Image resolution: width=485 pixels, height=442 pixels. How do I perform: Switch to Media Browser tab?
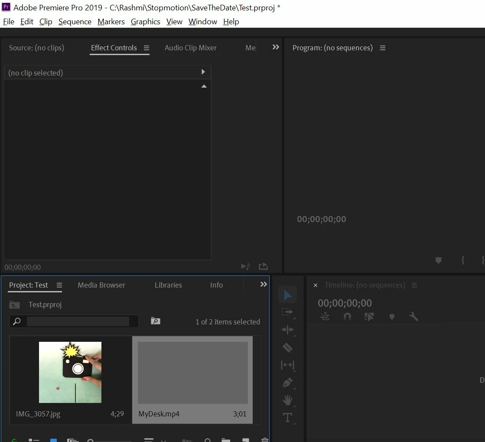[101, 285]
